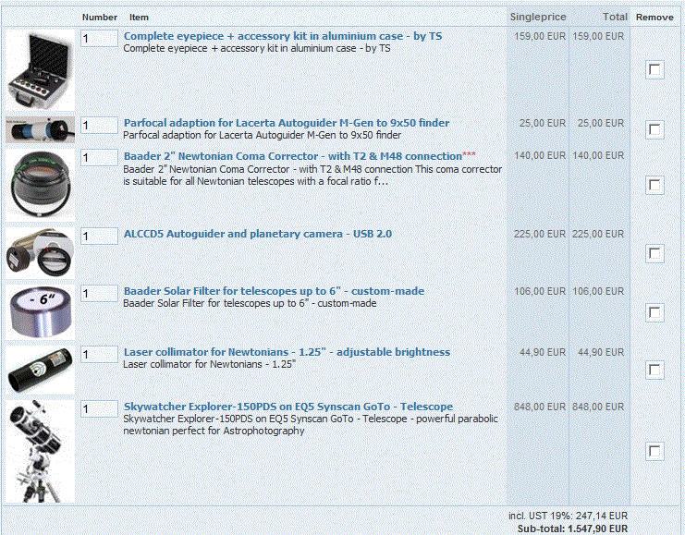Edit quantity field for Baader Solar Filter
This screenshot has height=535, width=685.
(99, 294)
